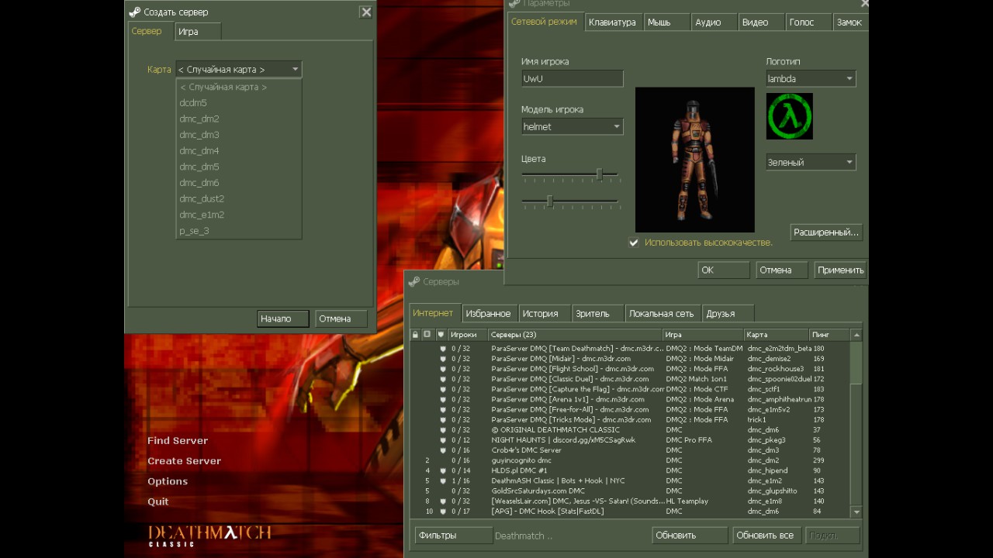Screen dimensions: 993x558
Task: Click Create Server in main menu
Action: tap(184, 461)
